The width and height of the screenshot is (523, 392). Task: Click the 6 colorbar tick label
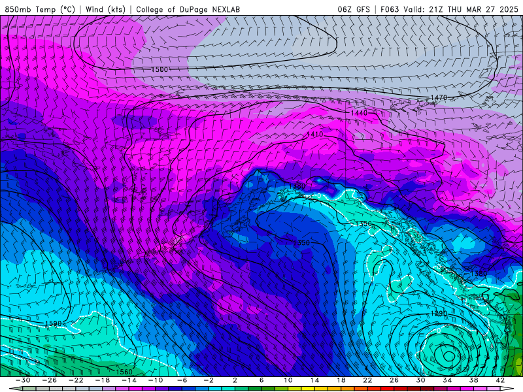point(261,380)
